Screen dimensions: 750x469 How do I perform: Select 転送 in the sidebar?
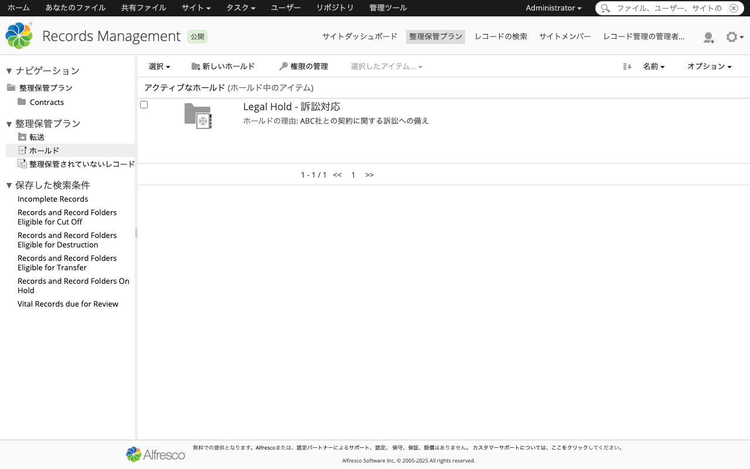click(37, 137)
